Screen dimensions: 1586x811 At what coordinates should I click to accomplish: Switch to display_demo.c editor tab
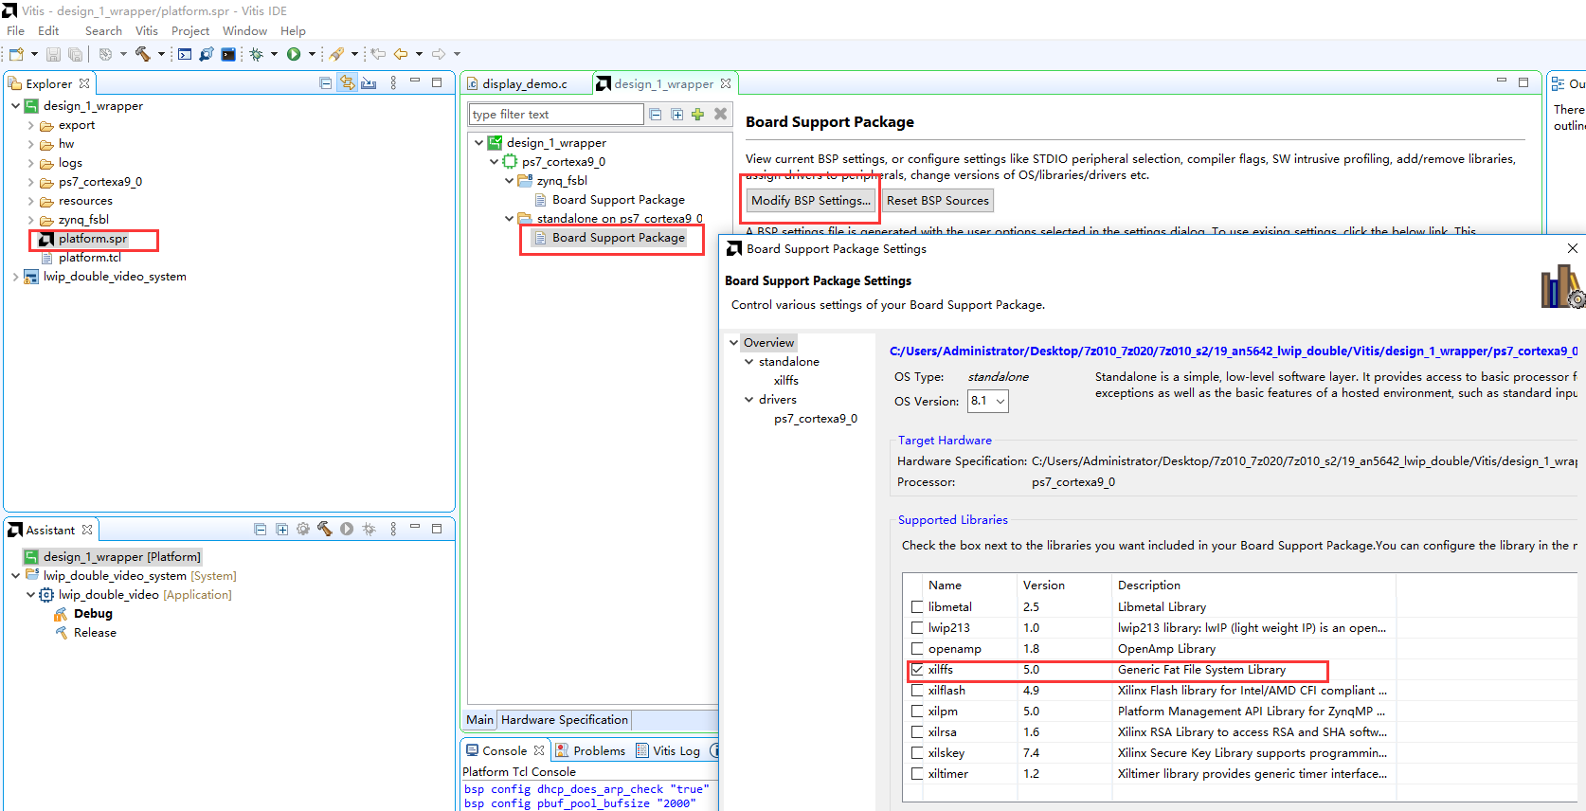pyautogui.click(x=526, y=84)
